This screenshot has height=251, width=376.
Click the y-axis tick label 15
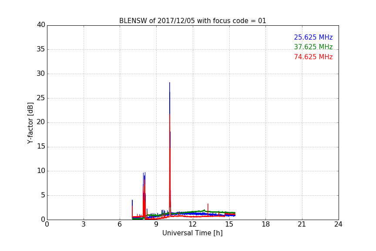pos(41,146)
